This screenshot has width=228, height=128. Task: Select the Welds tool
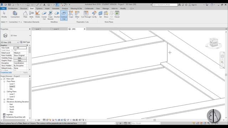click(37, 14)
